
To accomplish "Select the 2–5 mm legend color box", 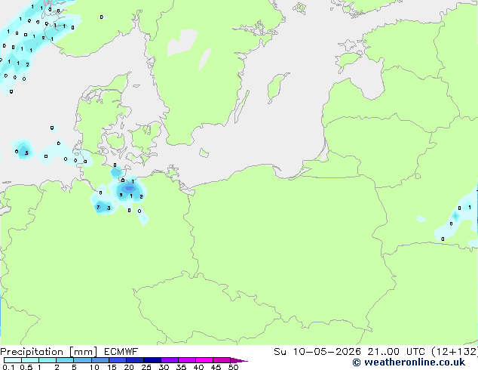I will click(x=65, y=360).
